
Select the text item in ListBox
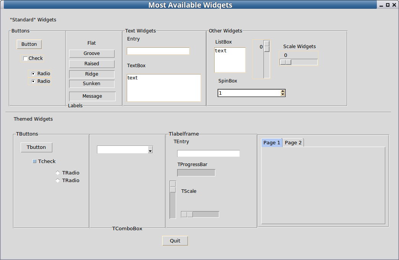[x=221, y=51]
